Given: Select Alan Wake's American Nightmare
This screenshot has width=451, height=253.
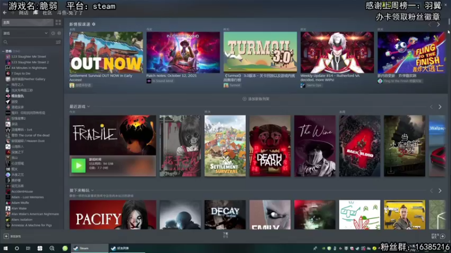Looking at the screenshot, I should pos(35,214).
